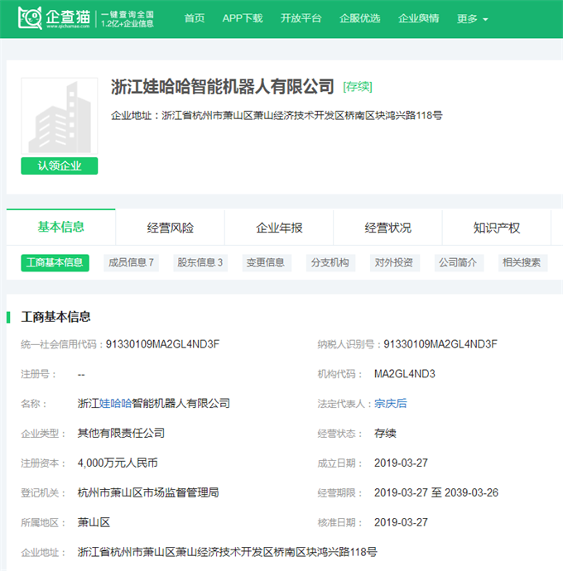Open the 企业年报 tab

279,228
